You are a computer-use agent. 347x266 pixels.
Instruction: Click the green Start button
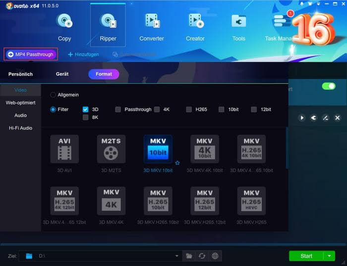click(306, 256)
